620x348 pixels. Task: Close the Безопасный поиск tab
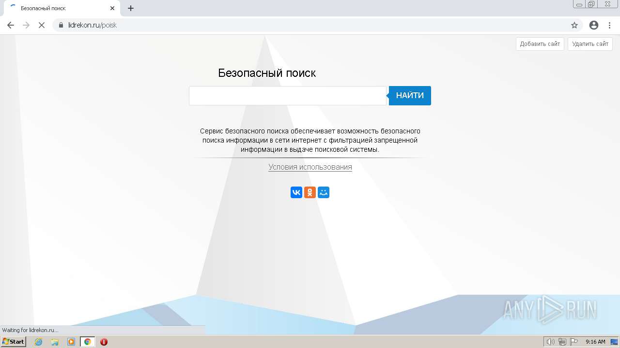[112, 8]
